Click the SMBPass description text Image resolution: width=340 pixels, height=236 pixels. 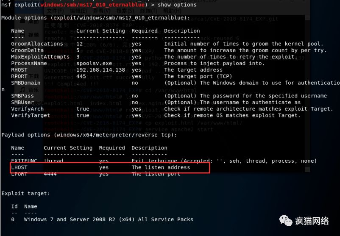[245, 96]
